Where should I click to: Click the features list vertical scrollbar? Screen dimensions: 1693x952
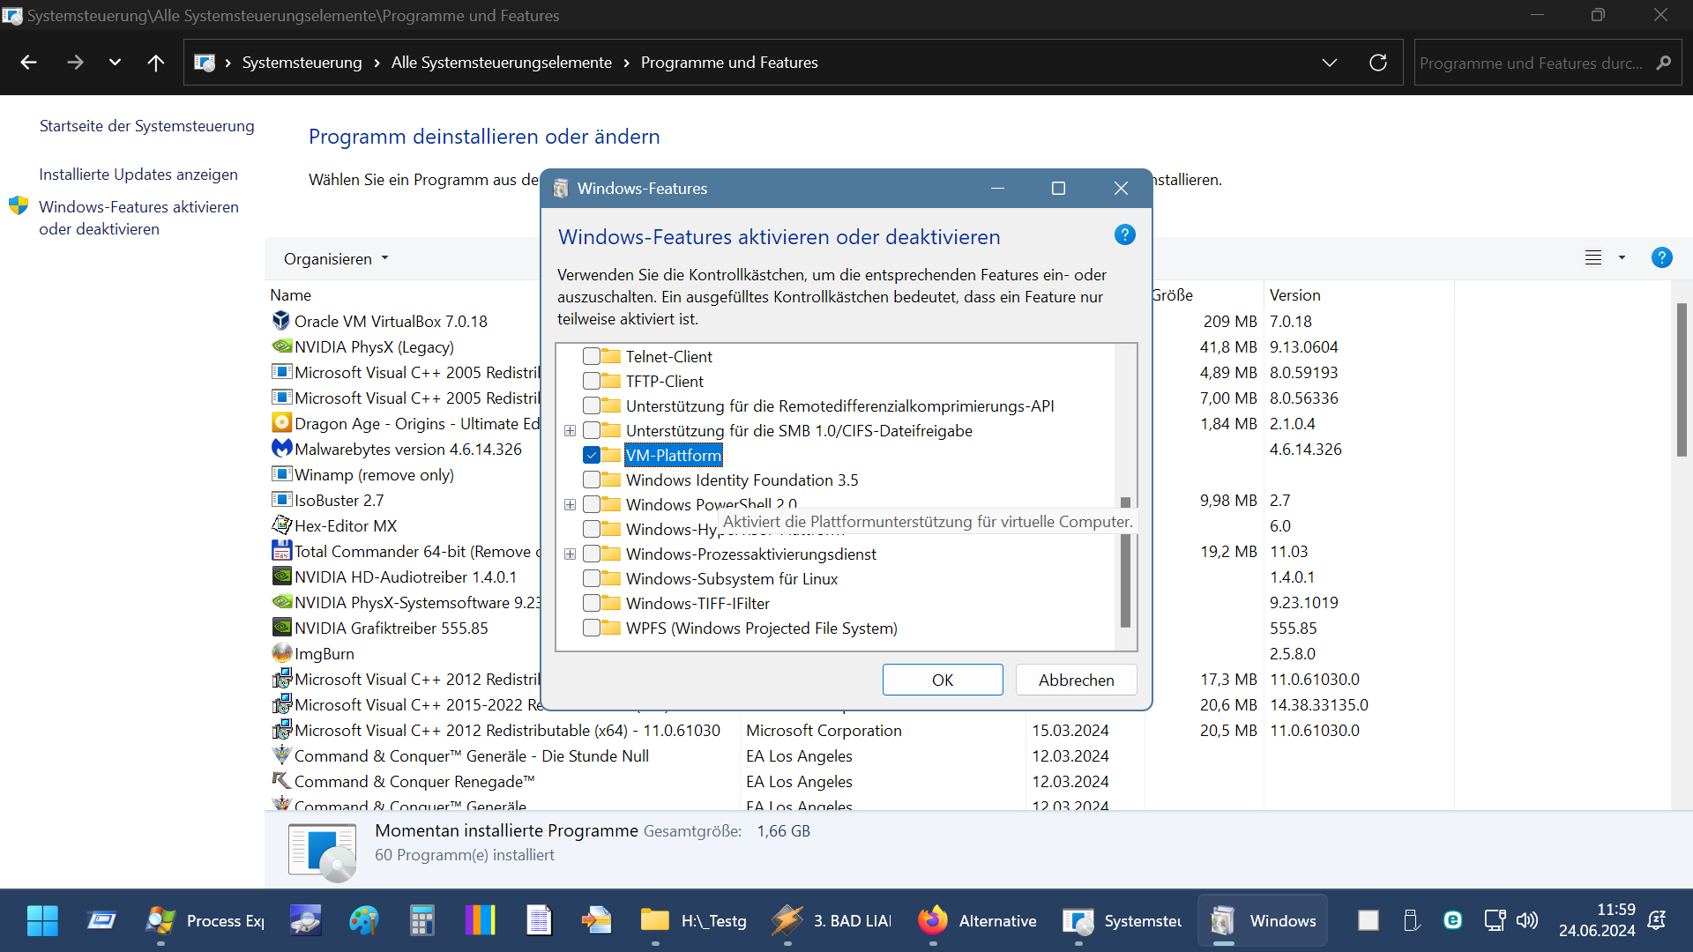(1125, 564)
